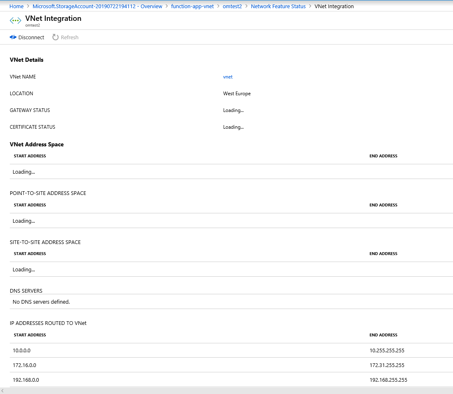Click the GATEWAY STATUS Loading text
453x394 pixels.
pyautogui.click(x=233, y=110)
